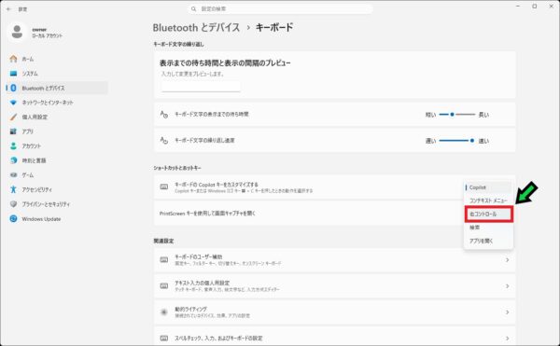Click the アクセシビリティ figure icon
560x346 pixels.
(13, 189)
